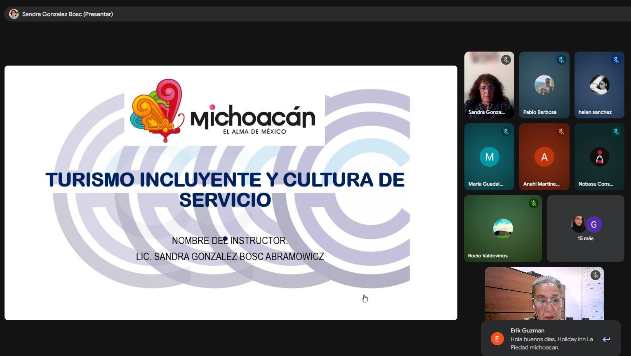Click the muted mic icon on Pablo Barbosa's tile
This screenshot has height=356, width=631.
561,60
